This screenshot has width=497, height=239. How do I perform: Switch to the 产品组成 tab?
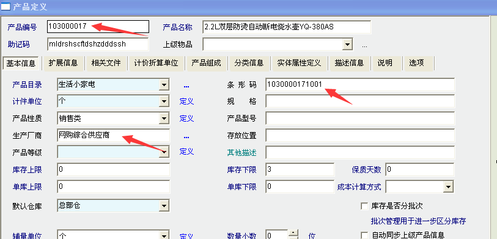[206, 63]
